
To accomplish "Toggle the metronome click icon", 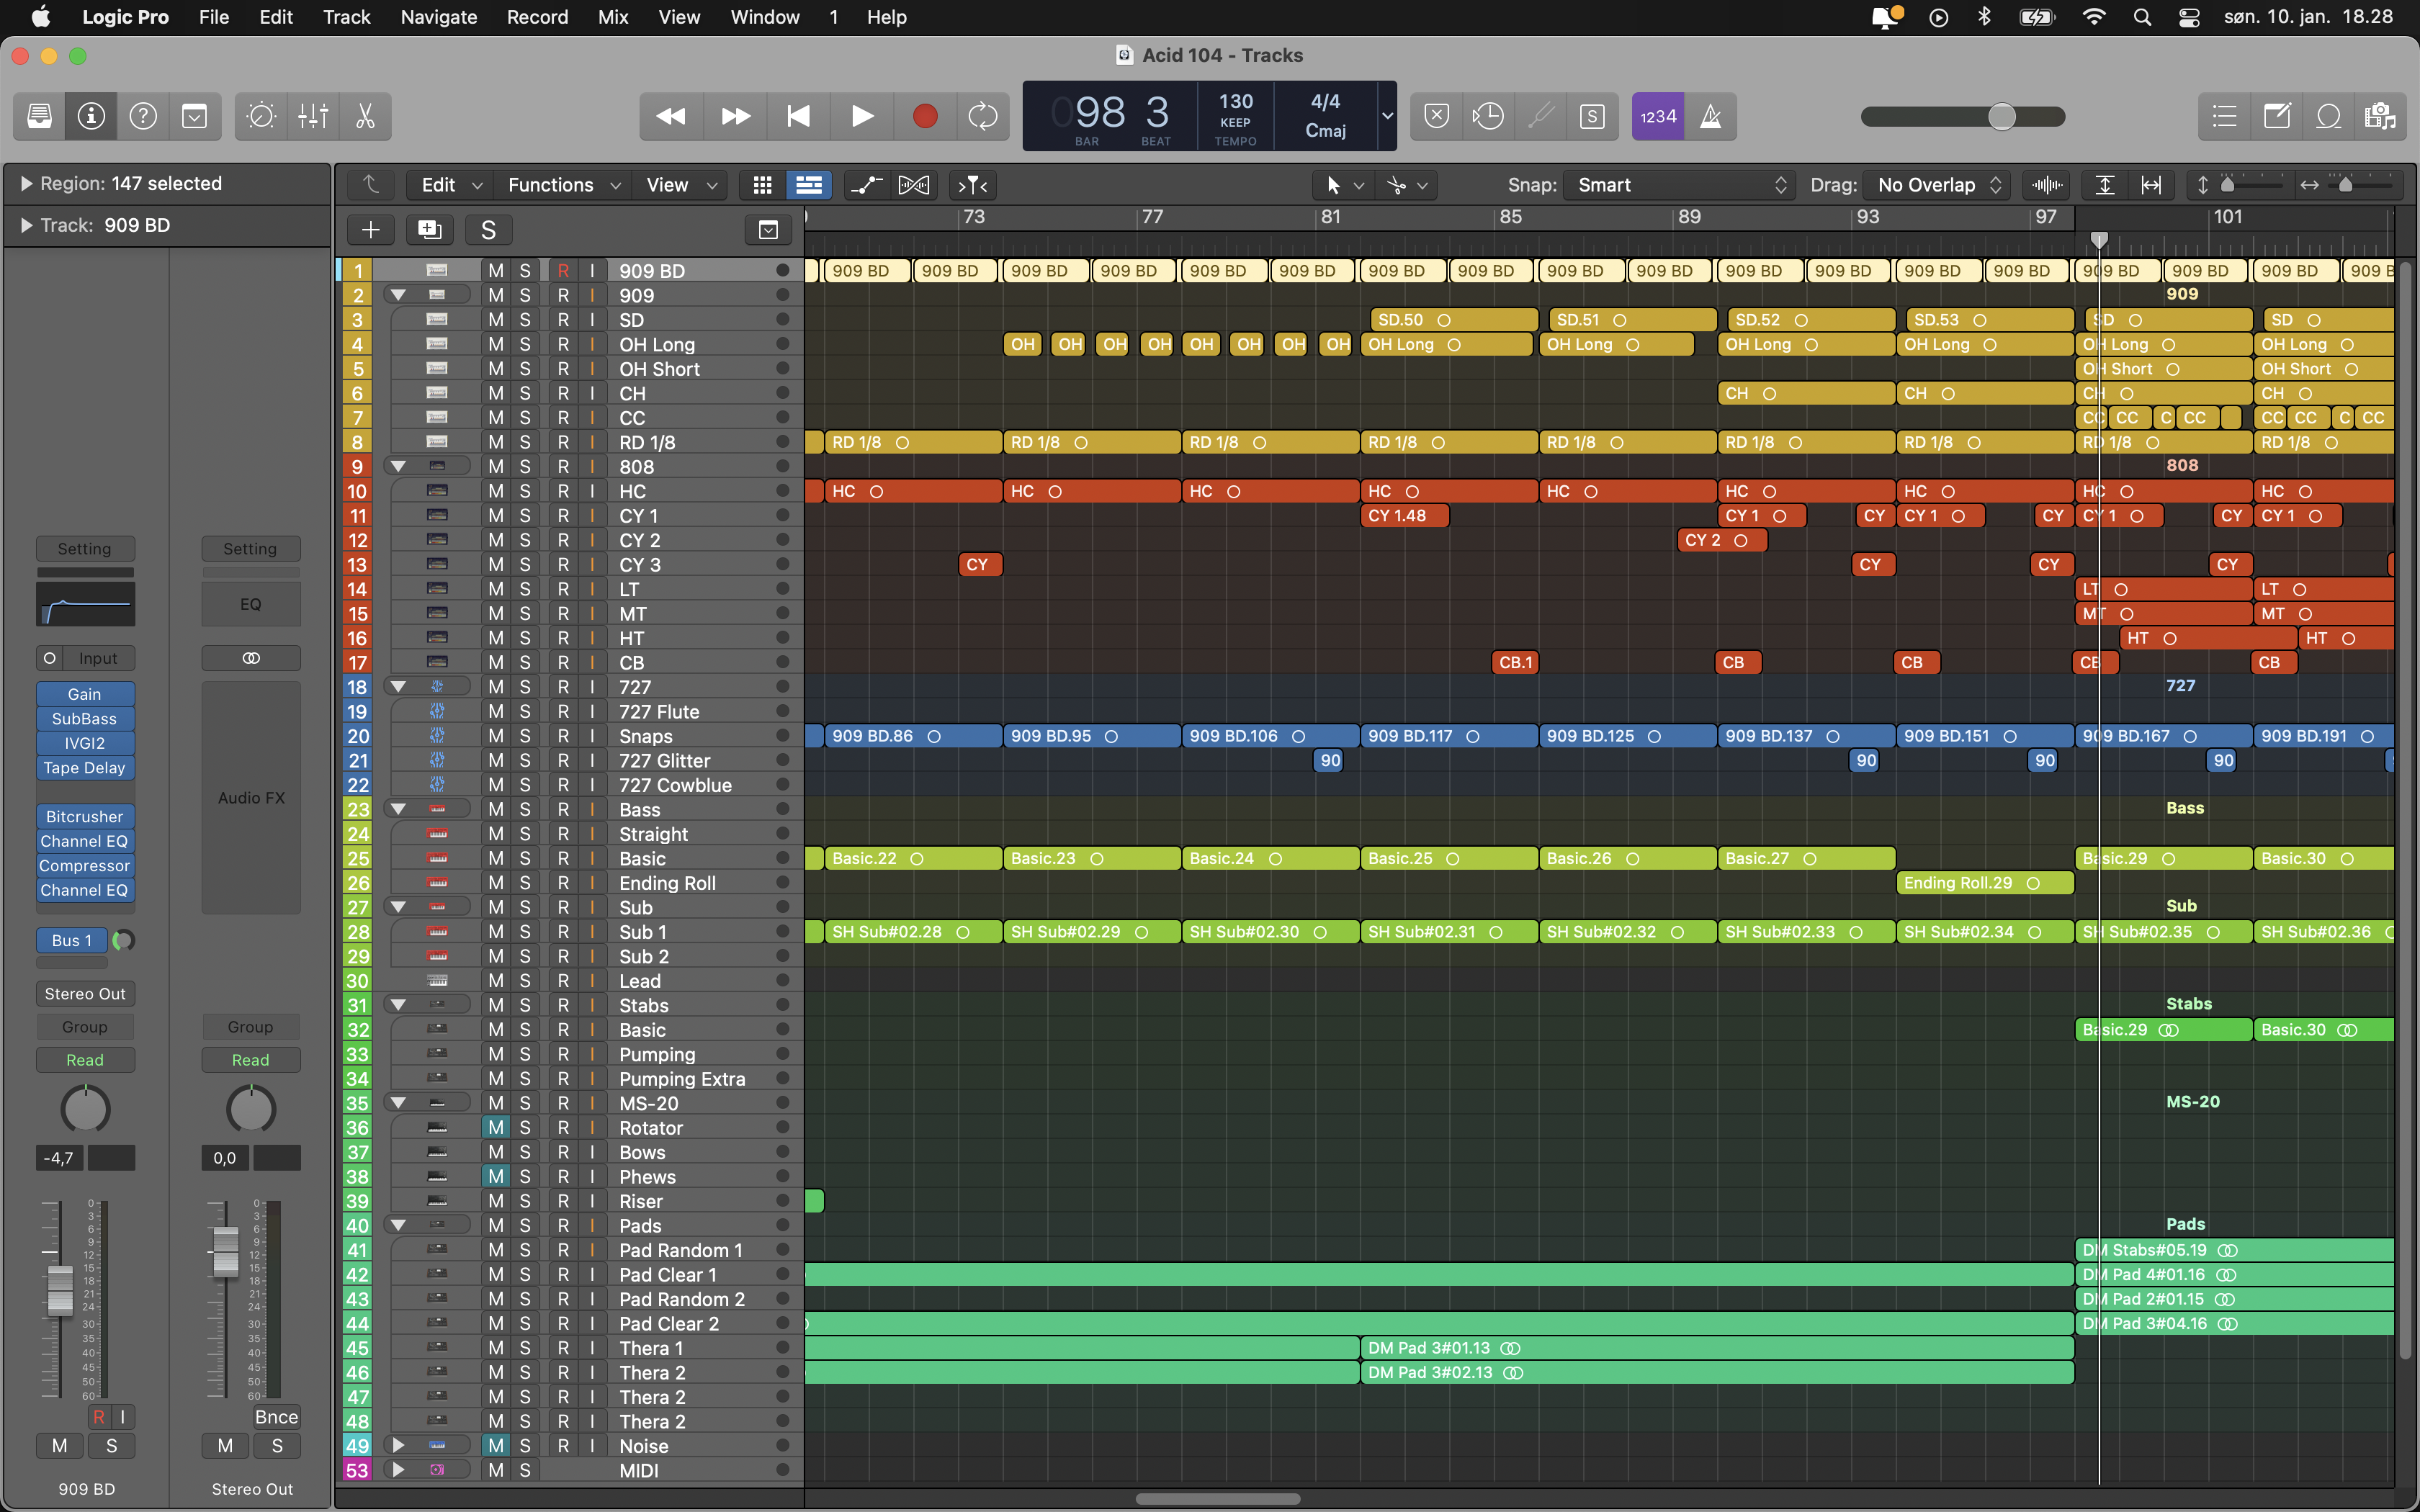I will click(x=1711, y=117).
